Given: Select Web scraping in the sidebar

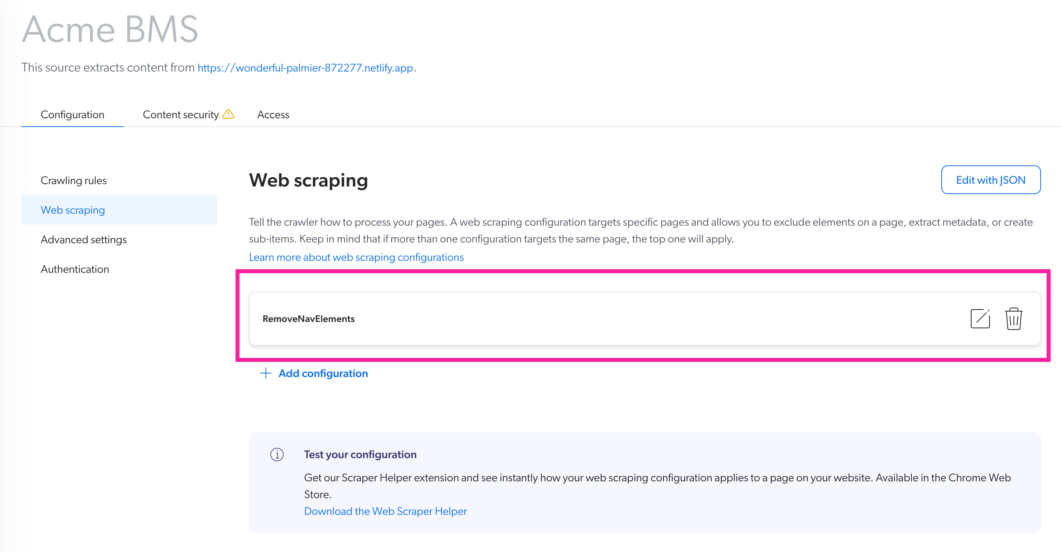Looking at the screenshot, I should (x=73, y=210).
